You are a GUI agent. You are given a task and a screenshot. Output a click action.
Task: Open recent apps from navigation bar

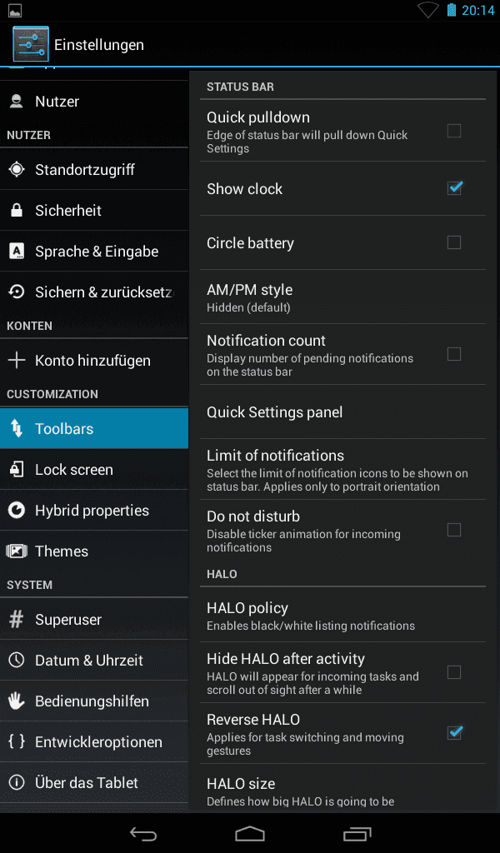click(x=357, y=833)
